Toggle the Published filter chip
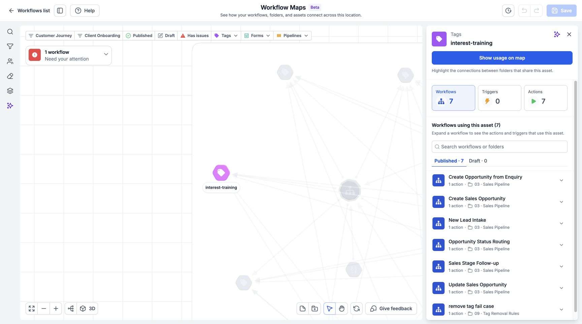 [x=139, y=36]
